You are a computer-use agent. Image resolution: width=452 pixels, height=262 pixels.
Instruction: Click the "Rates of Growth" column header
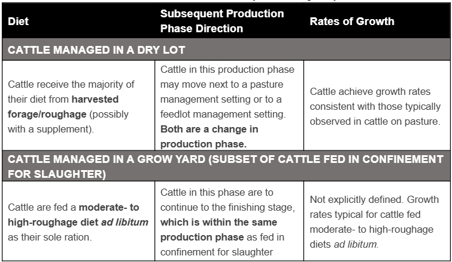point(351,21)
